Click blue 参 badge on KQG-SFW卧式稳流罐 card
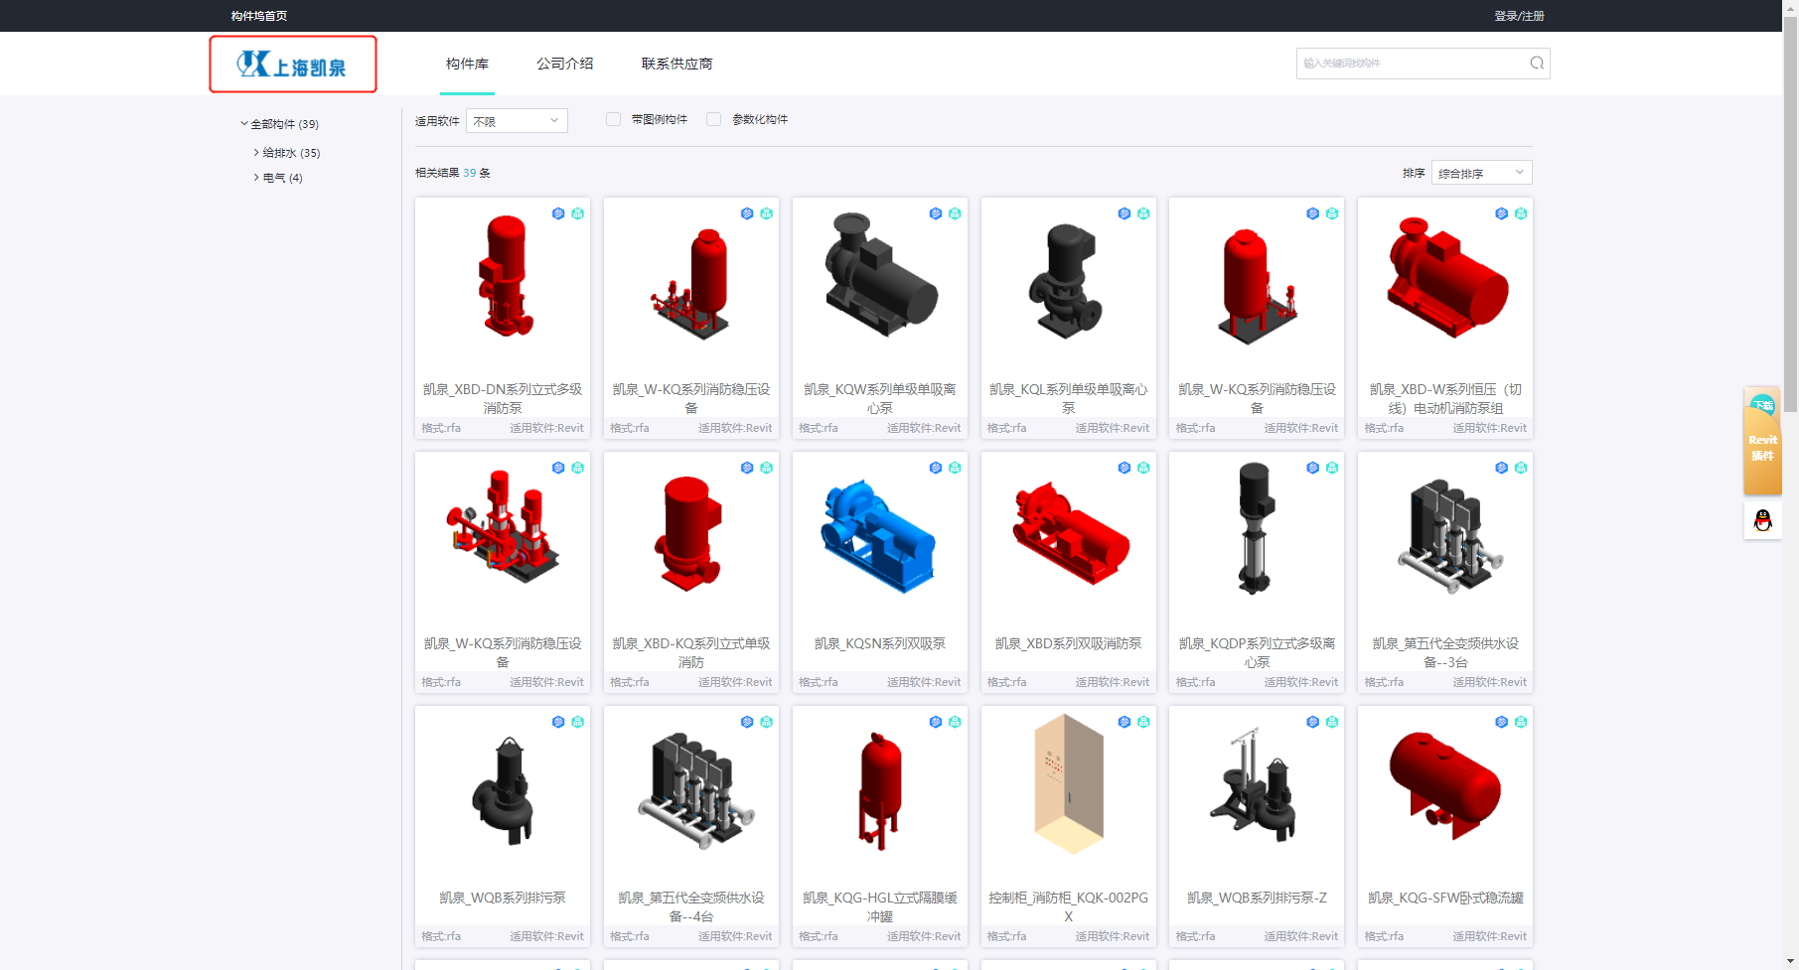Screen dimensions: 1799x970 pos(1502,722)
